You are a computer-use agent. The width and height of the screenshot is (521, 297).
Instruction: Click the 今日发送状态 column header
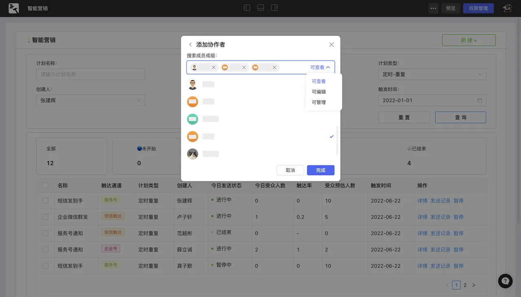[226, 185]
